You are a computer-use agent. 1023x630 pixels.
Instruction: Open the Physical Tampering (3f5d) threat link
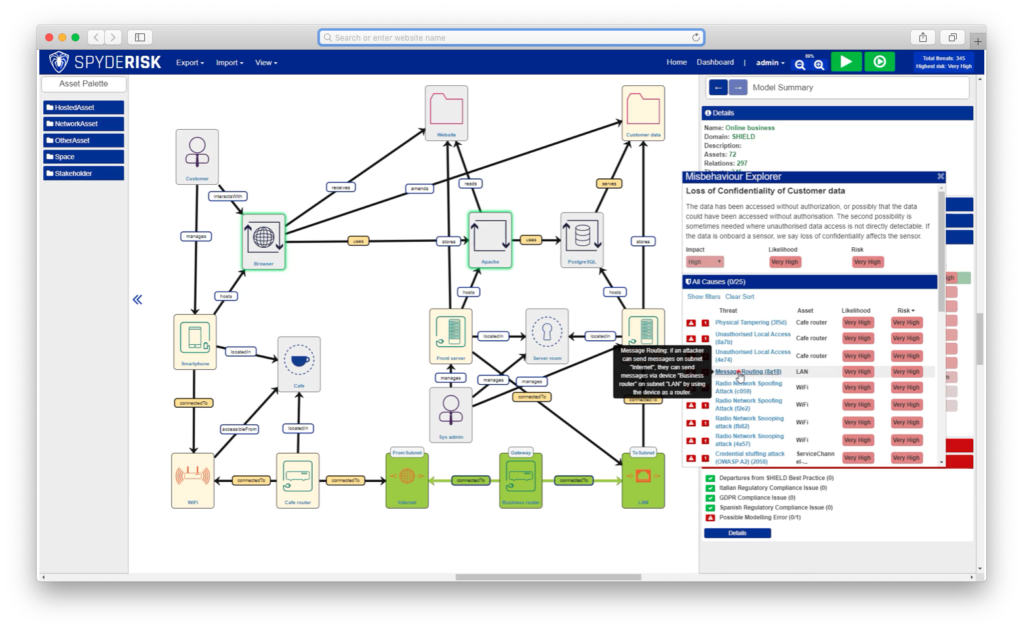750,323
